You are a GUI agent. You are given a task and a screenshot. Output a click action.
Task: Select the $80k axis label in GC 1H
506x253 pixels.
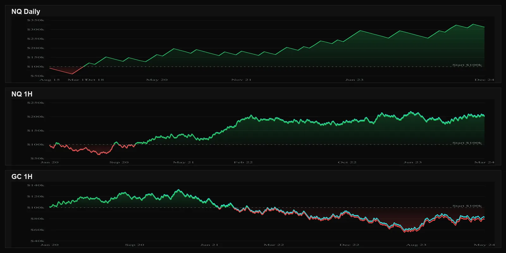(37, 219)
